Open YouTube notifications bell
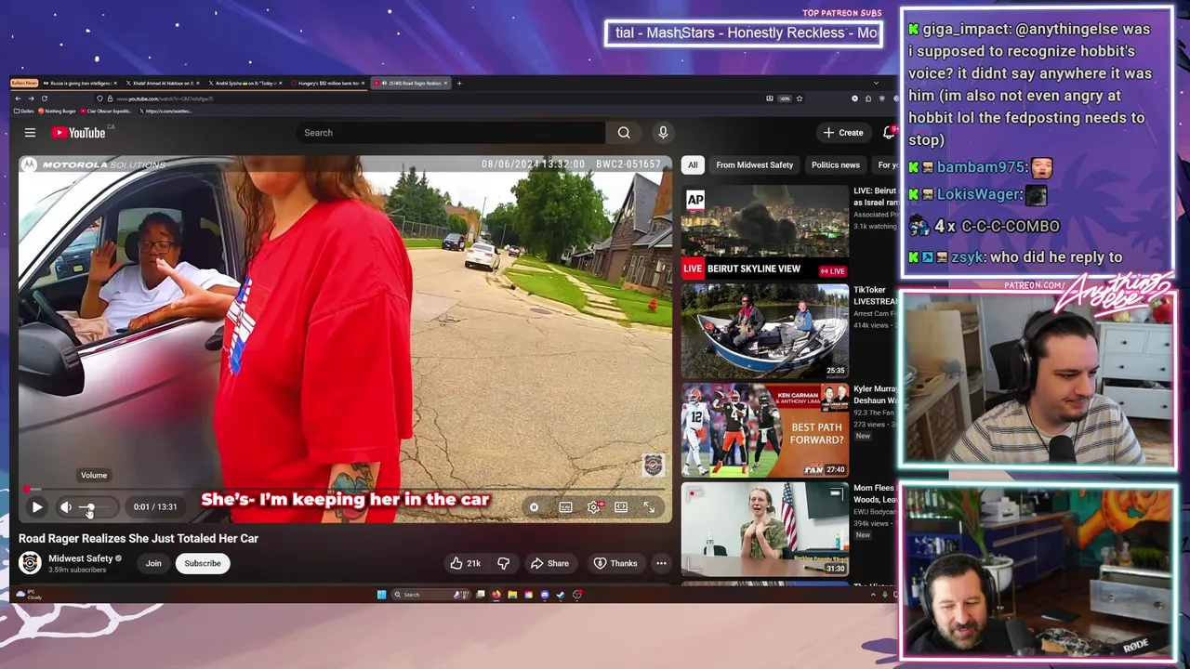The image size is (1190, 669). coord(889,133)
